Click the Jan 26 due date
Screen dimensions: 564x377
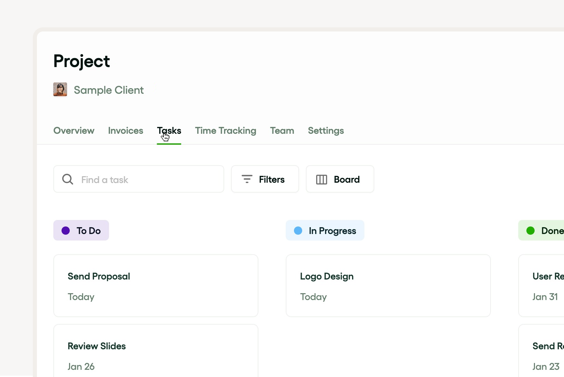pos(81,366)
